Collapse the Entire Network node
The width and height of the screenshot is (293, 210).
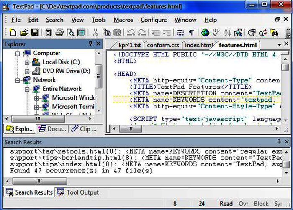click(x=27, y=90)
